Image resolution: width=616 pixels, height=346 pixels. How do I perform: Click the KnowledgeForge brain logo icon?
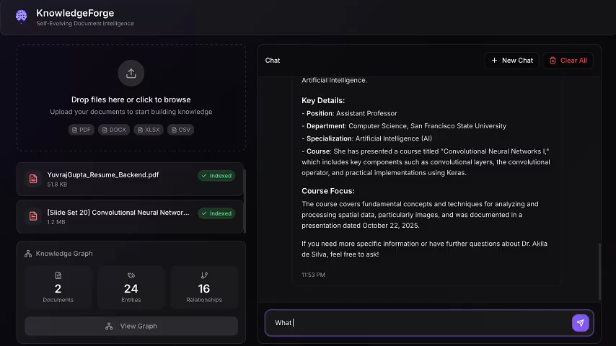tap(21, 16)
